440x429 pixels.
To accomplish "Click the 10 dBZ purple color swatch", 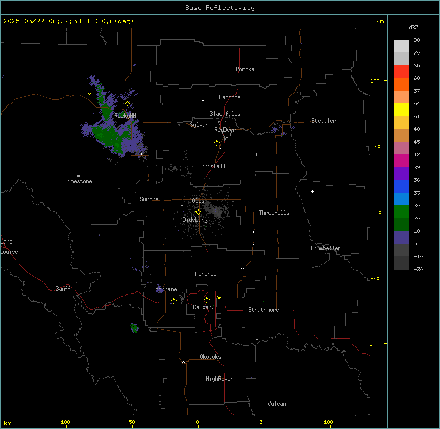I will (x=401, y=237).
